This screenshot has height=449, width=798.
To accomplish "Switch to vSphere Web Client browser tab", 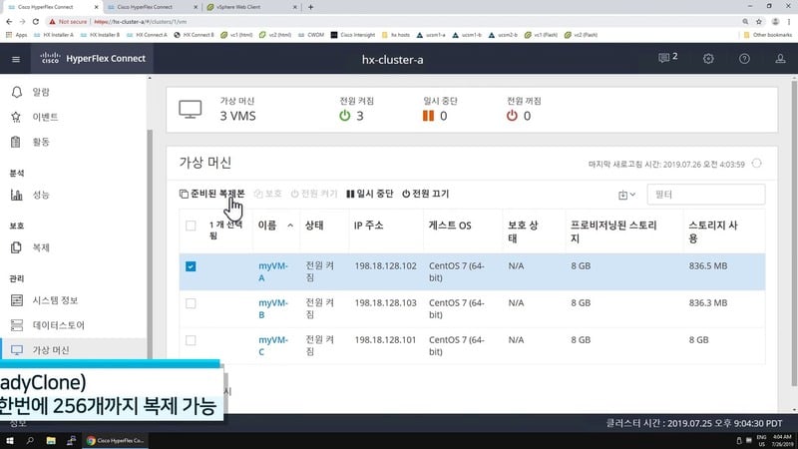I will [251, 7].
